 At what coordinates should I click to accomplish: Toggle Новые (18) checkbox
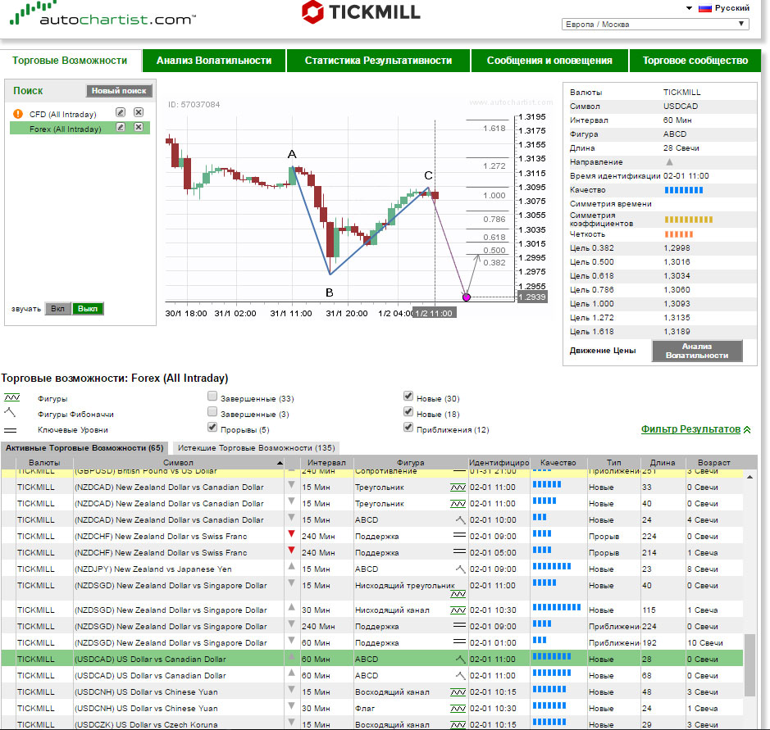408,411
